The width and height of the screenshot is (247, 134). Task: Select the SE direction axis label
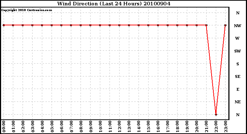pos(238,76)
